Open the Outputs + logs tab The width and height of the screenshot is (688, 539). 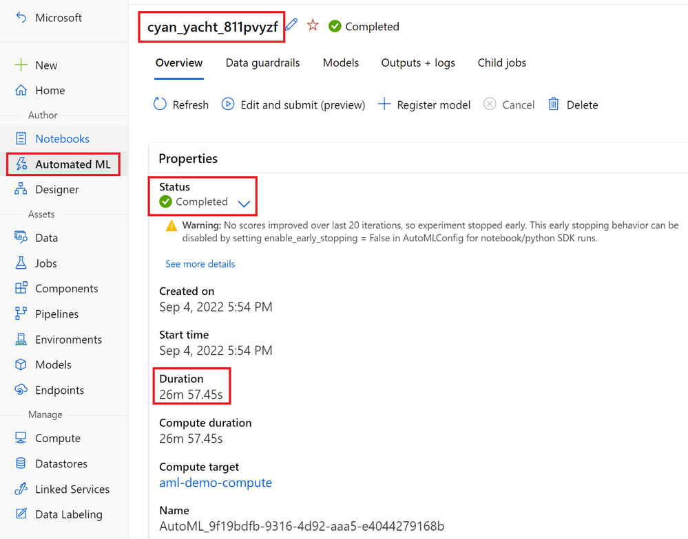tap(418, 63)
